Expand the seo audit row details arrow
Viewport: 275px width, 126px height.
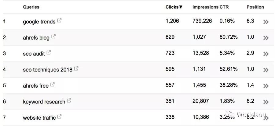pos(266,54)
